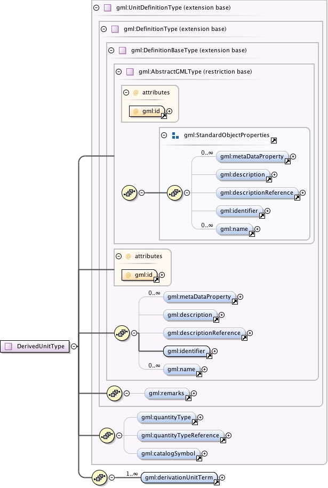Select the gml:UnitDefinitionType (extension base) label

(x=173, y=8)
